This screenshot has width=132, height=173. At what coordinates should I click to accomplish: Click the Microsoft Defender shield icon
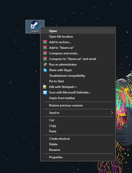pyautogui.click(x=45, y=92)
